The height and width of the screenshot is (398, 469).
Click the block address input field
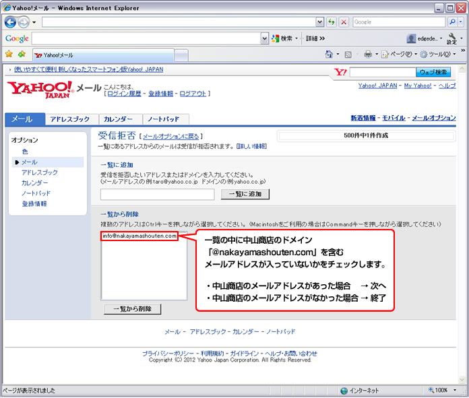(x=157, y=194)
